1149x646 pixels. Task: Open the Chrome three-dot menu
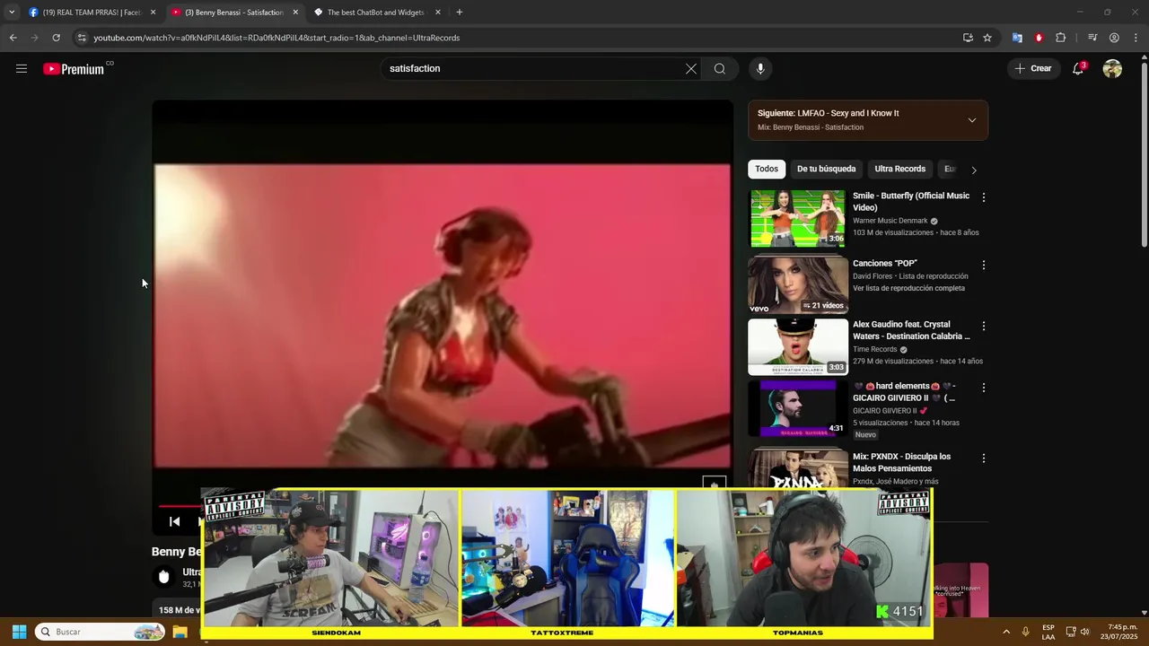(1136, 38)
